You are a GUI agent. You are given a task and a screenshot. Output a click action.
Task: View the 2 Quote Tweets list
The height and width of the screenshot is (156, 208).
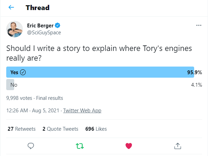point(60,129)
